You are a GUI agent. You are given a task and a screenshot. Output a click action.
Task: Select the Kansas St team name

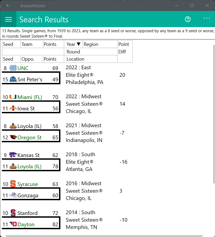point(28,155)
